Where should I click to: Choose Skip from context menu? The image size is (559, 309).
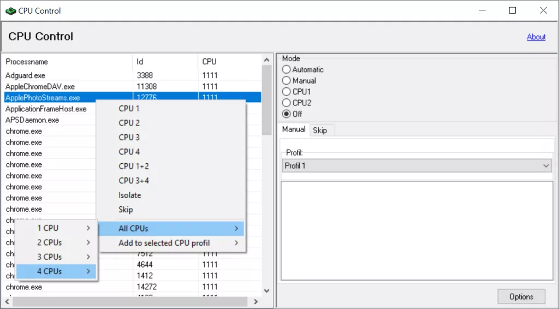pyautogui.click(x=171, y=210)
